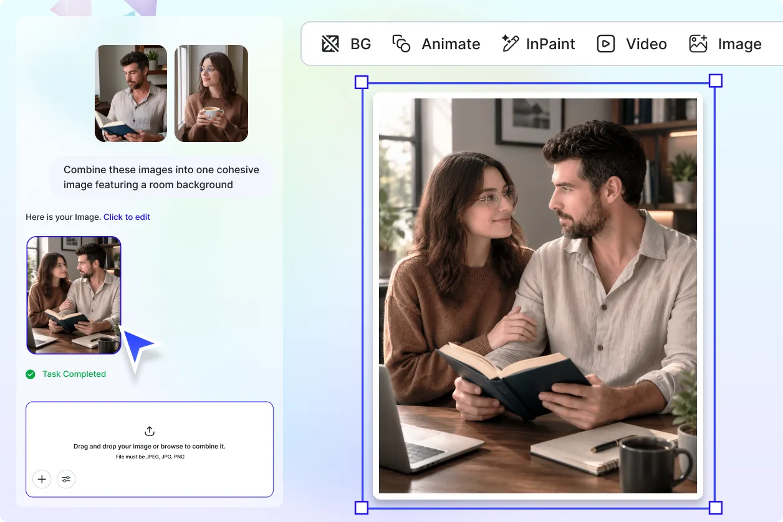Click the 'Combine these images' prompt message

pyautogui.click(x=161, y=177)
